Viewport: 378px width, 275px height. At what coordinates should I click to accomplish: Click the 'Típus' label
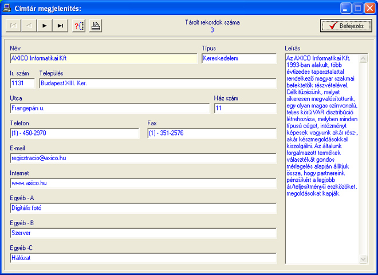(x=209, y=48)
